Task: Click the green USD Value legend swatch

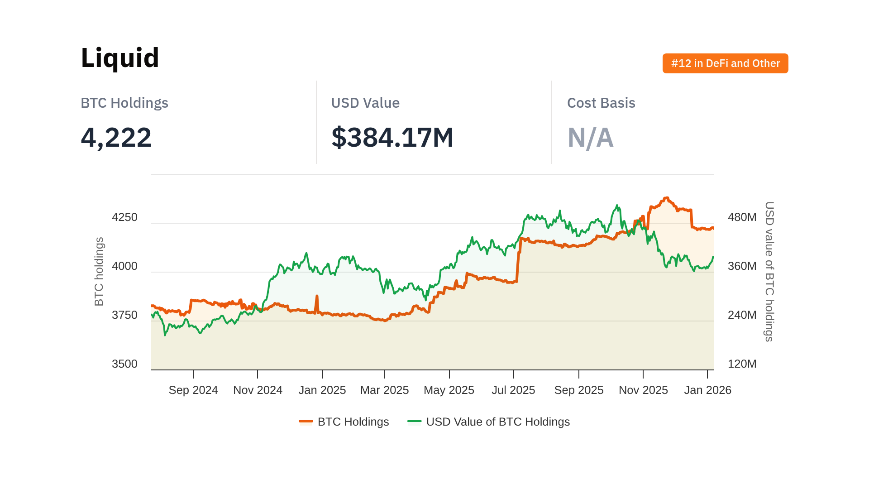Action: [x=414, y=422]
